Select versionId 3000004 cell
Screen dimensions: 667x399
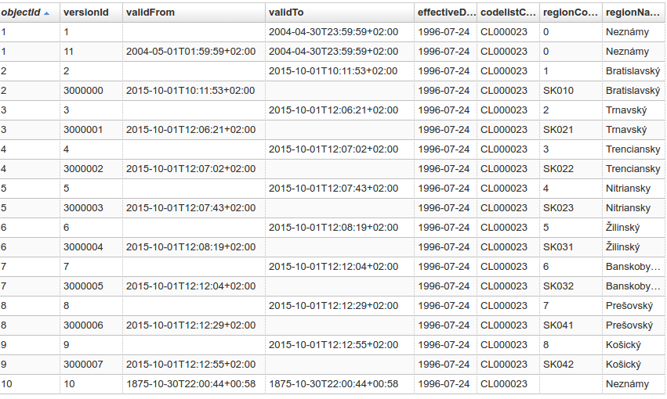click(x=83, y=247)
